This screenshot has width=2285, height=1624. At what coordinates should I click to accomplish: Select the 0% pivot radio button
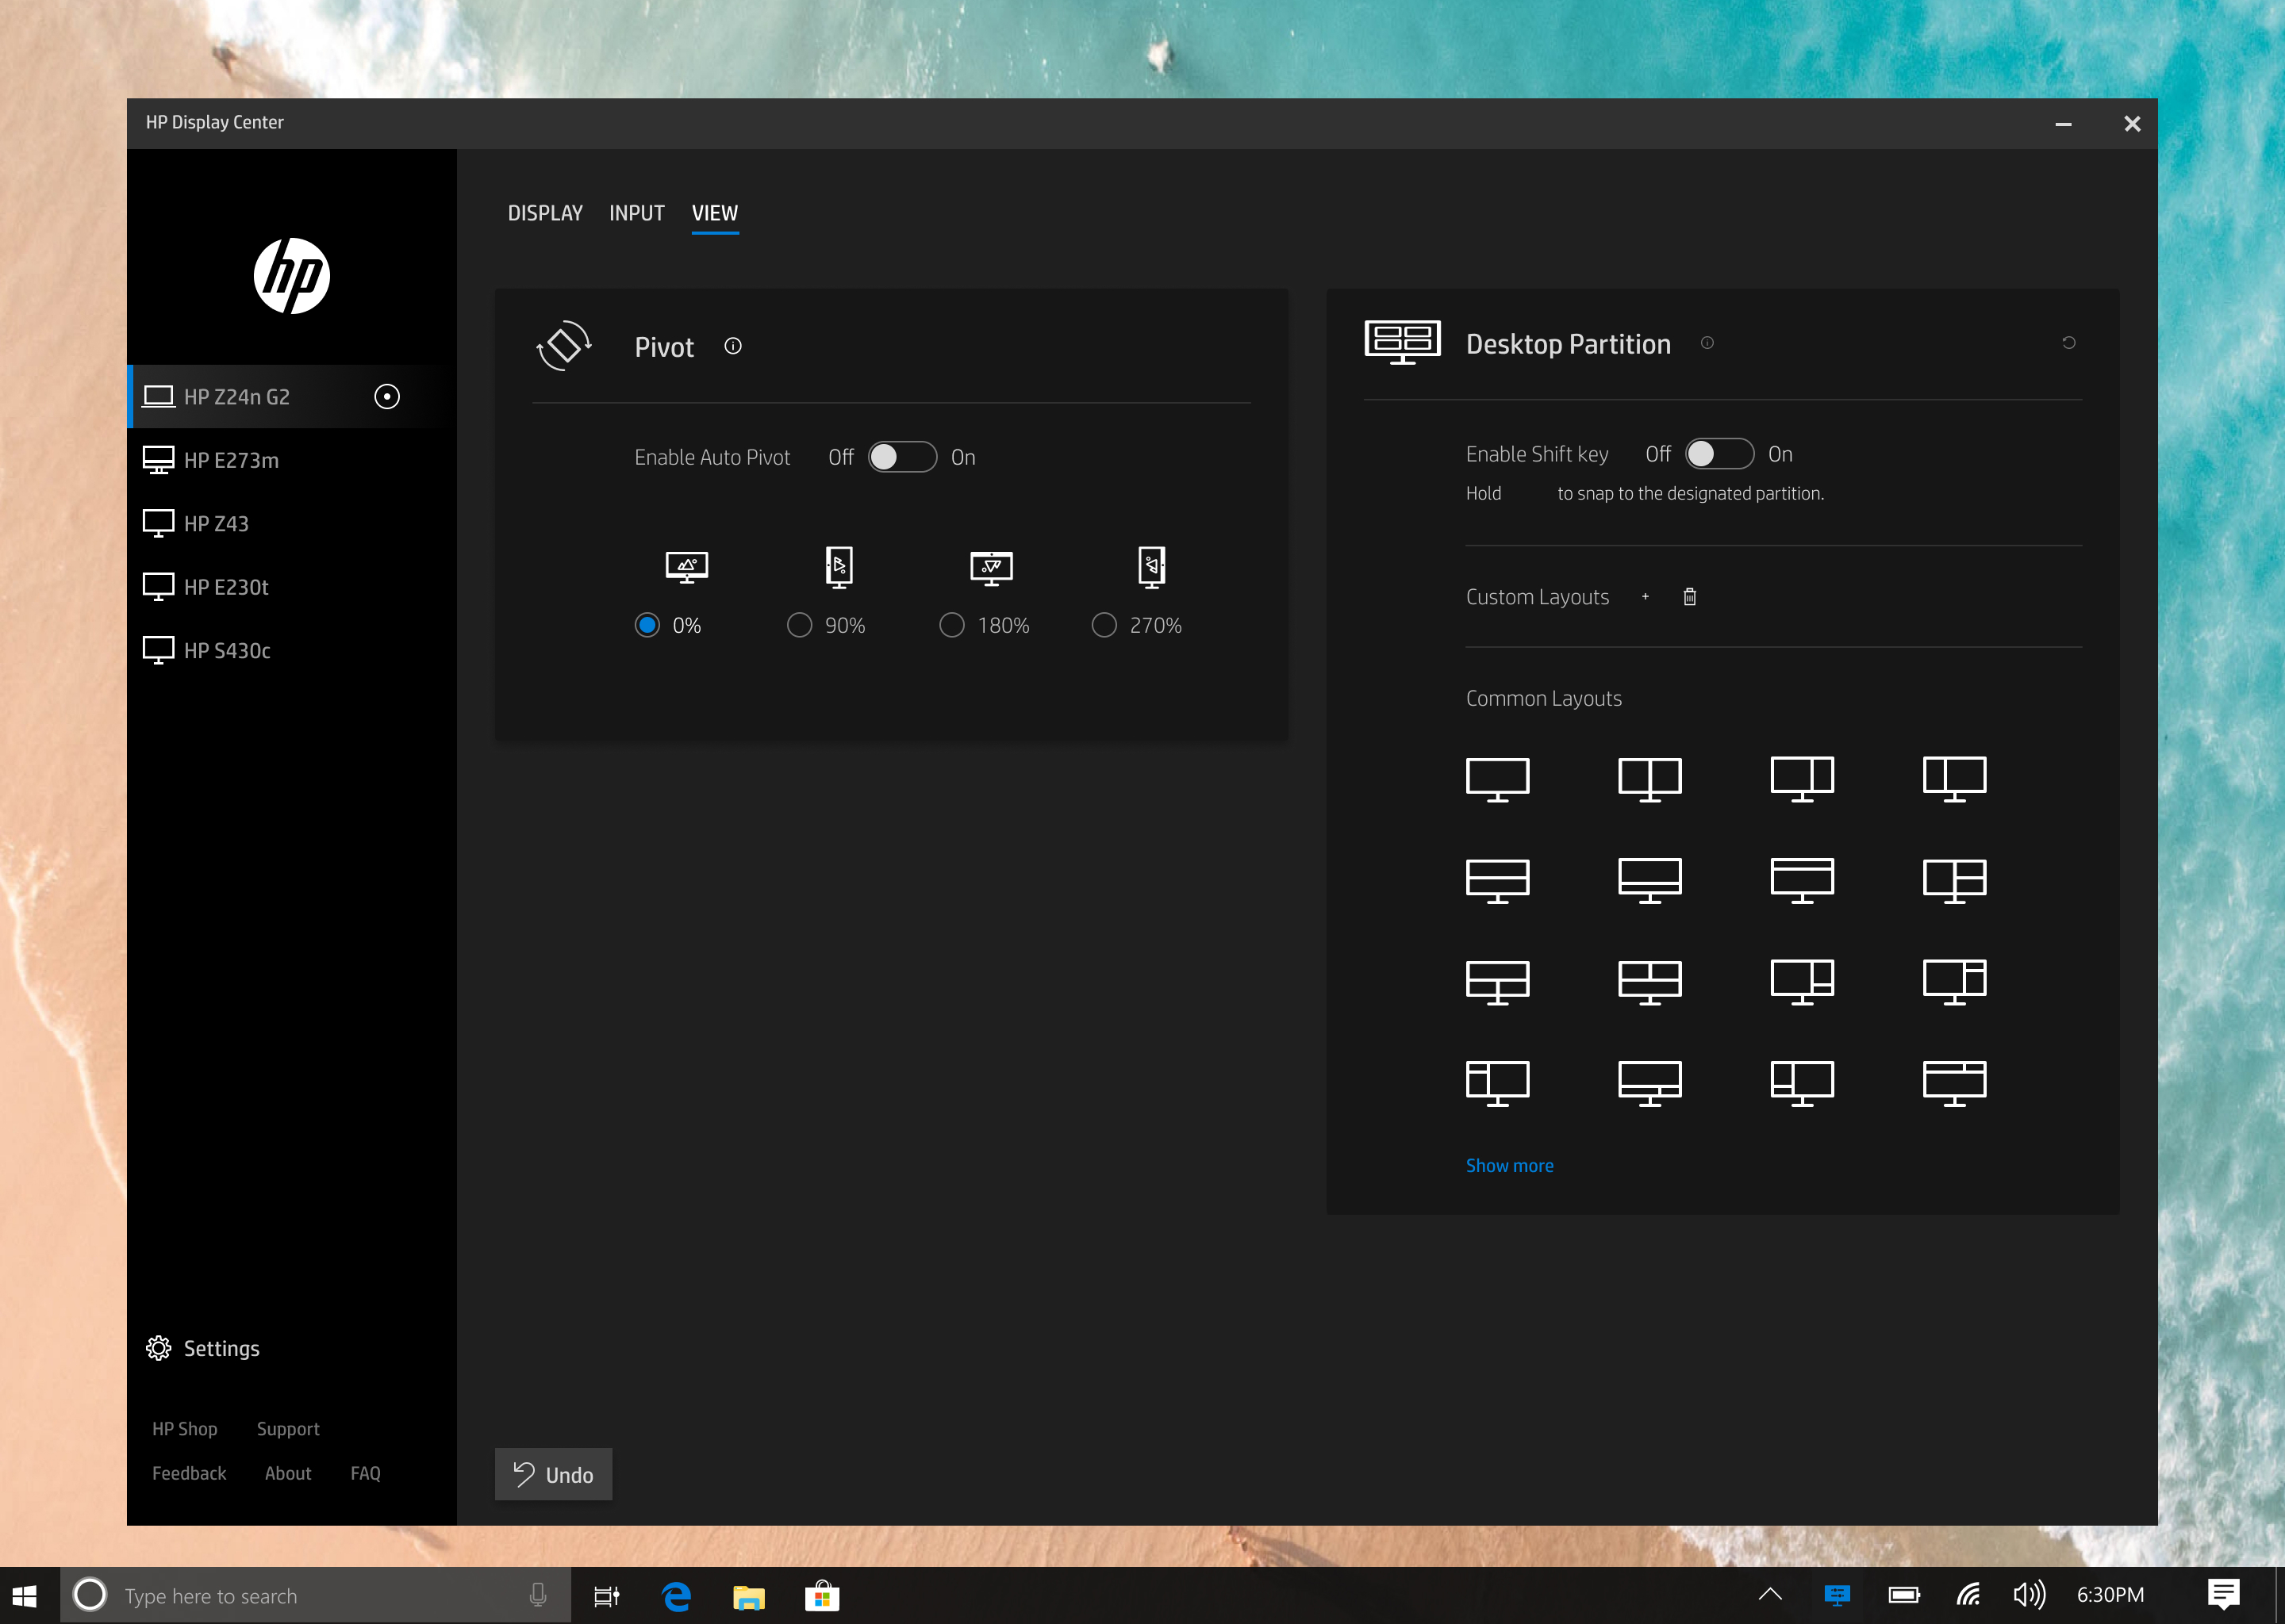[647, 625]
